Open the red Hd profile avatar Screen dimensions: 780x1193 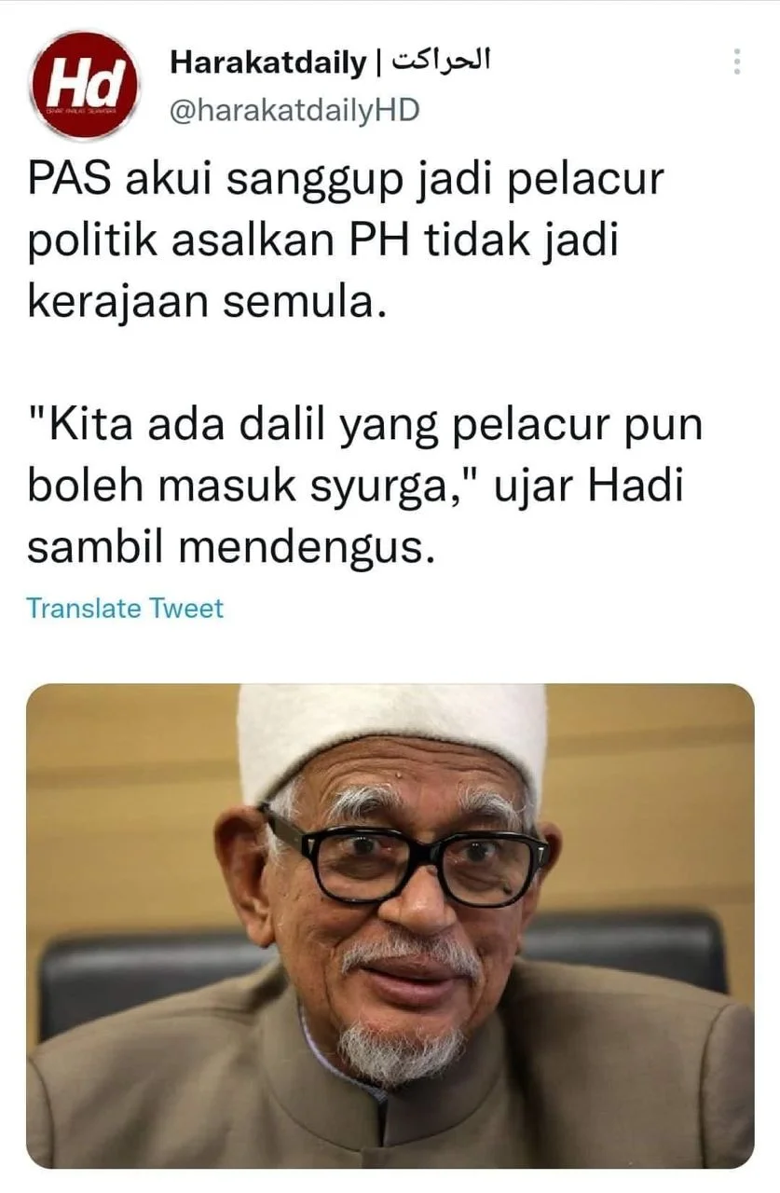click(85, 86)
